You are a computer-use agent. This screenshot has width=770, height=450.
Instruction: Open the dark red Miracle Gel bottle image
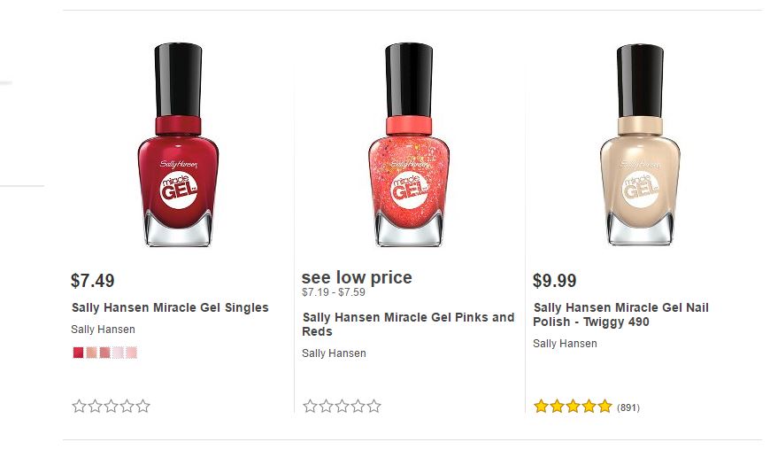(x=178, y=145)
